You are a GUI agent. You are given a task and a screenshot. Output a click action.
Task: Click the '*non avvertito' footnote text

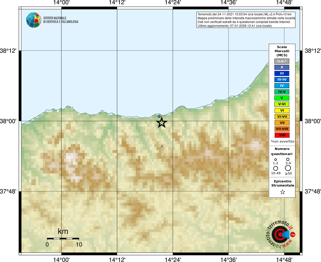pyautogui.click(x=283, y=141)
